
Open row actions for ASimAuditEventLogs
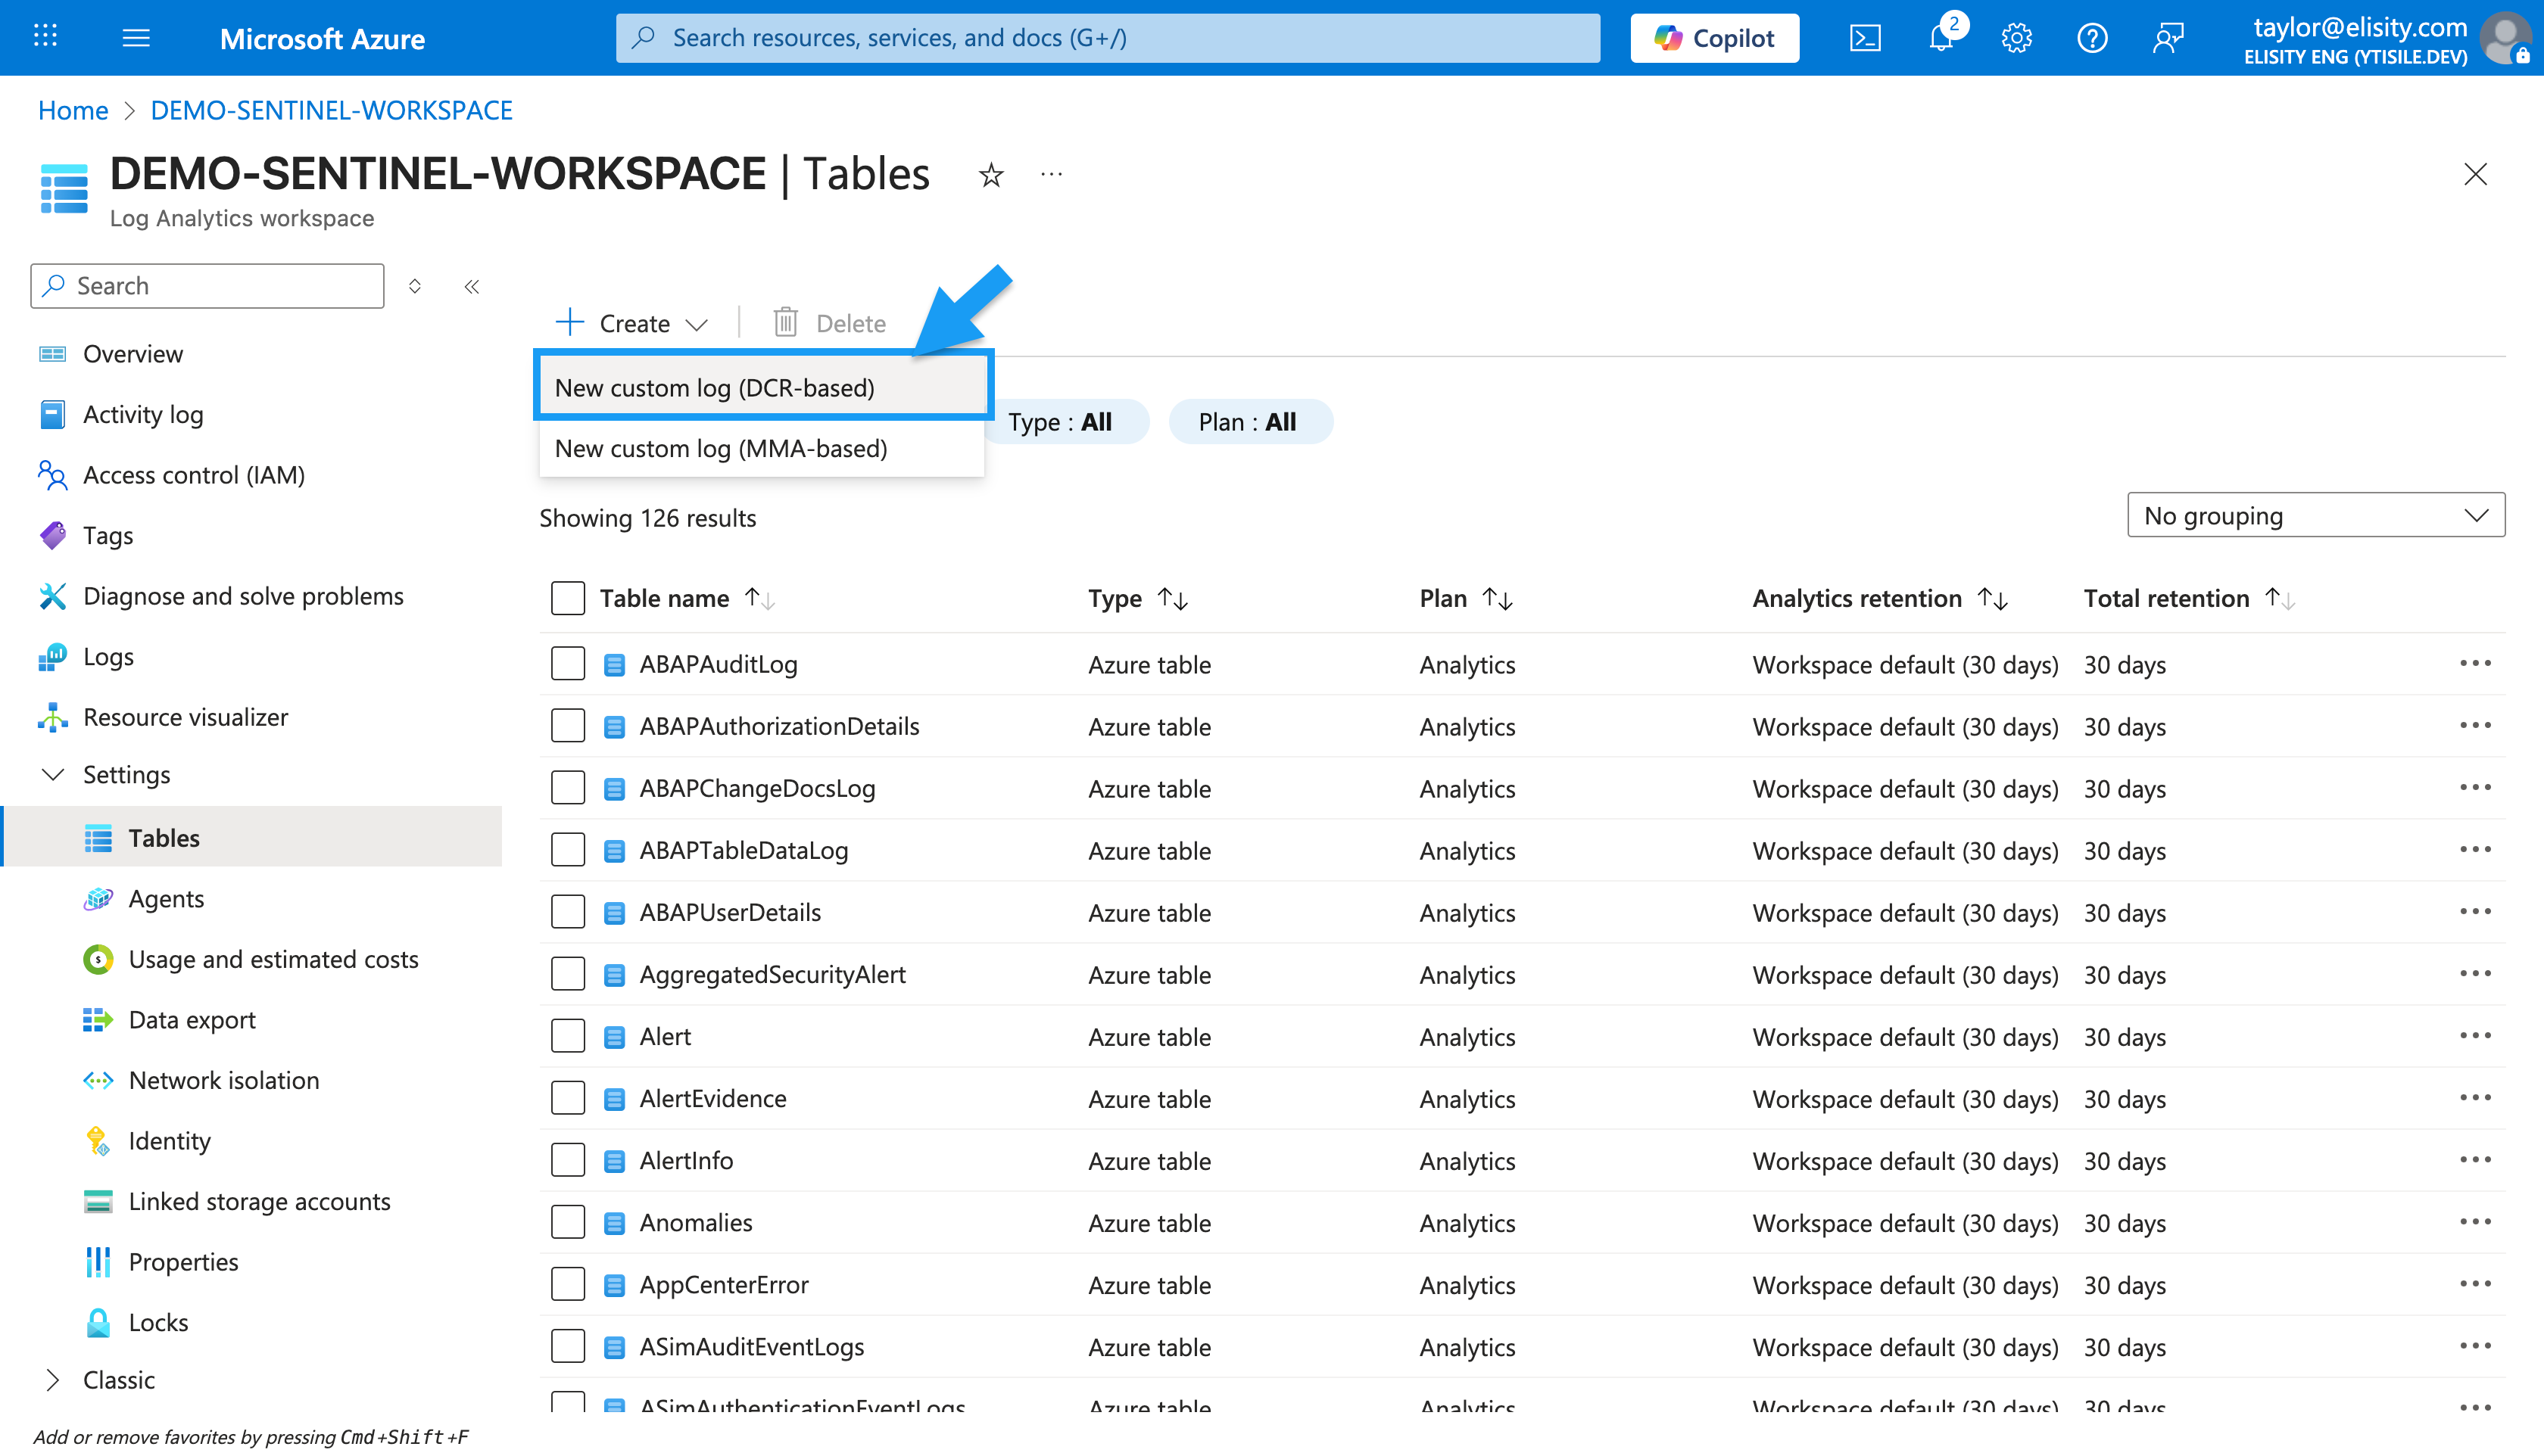[2475, 1346]
